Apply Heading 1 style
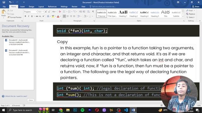This screenshot has width=202, height=113. tap(123, 14)
